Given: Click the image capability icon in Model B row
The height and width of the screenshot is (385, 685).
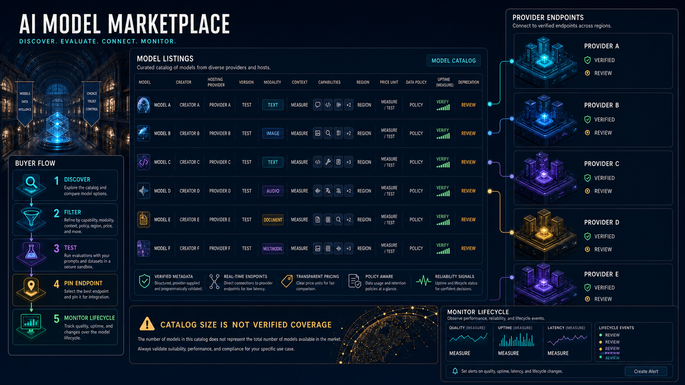Looking at the screenshot, I should 318,133.
